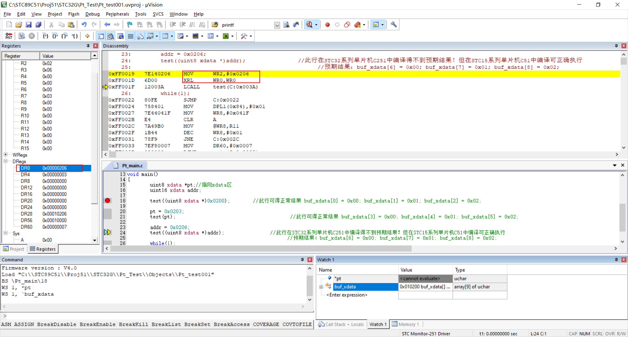Kill all breakpoints icon
628x337 pixels.
click(x=358, y=25)
